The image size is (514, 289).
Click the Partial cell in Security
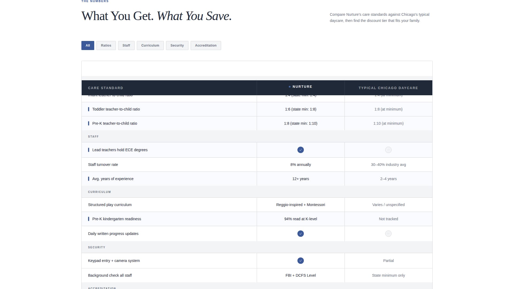point(388,261)
